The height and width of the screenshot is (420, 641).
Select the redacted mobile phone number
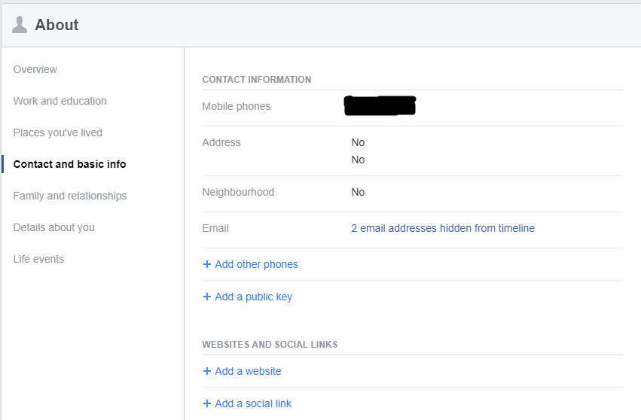[x=380, y=106]
